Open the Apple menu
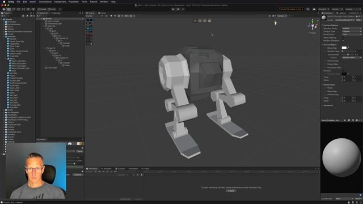Screen dimensions: 363x204 (x=4, y=2)
